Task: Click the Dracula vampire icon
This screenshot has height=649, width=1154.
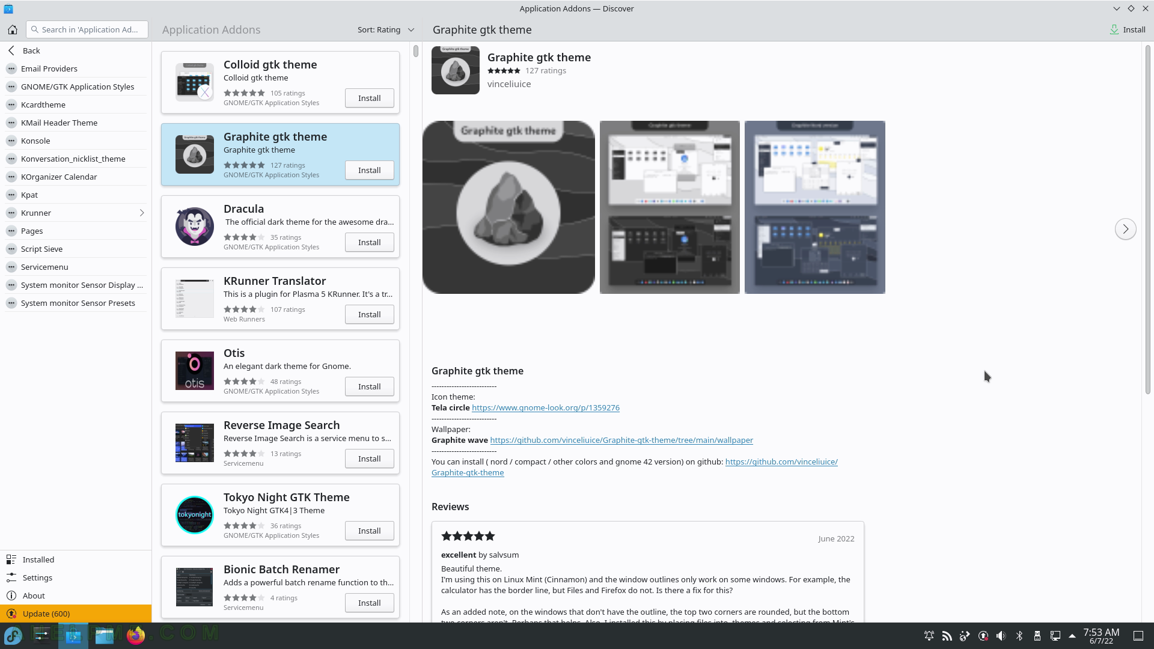Action: pos(194,227)
